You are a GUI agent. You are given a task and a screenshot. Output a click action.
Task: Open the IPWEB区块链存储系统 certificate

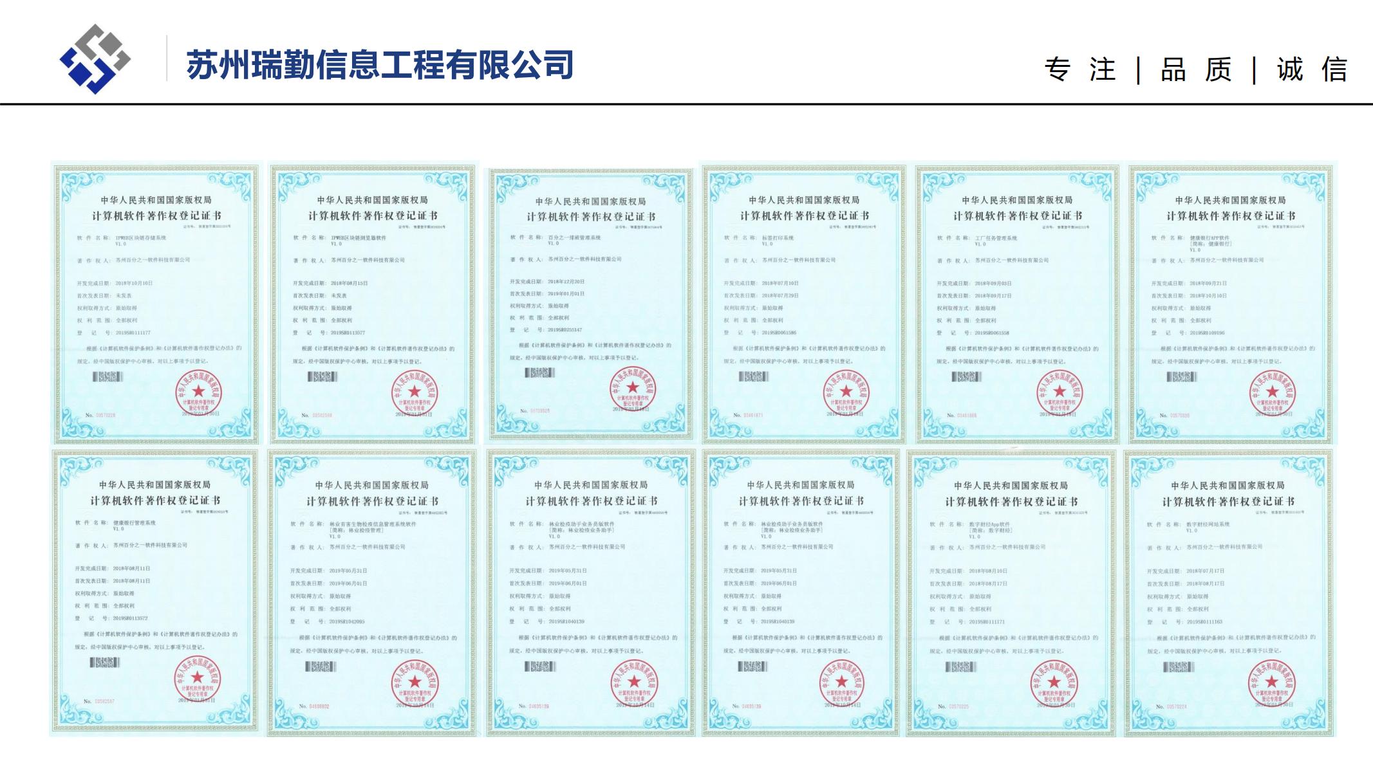point(156,302)
